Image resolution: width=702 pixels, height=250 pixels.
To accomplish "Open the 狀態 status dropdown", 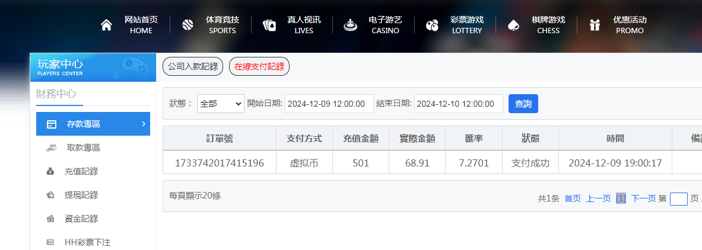I will (x=220, y=104).
